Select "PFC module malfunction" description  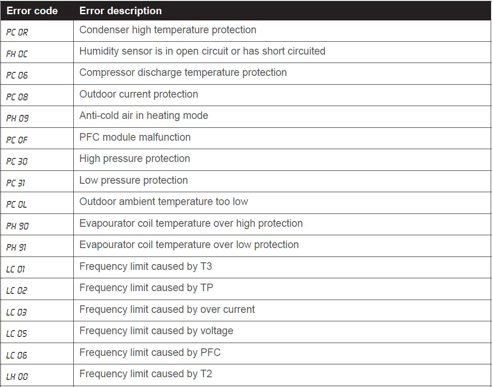point(135,137)
